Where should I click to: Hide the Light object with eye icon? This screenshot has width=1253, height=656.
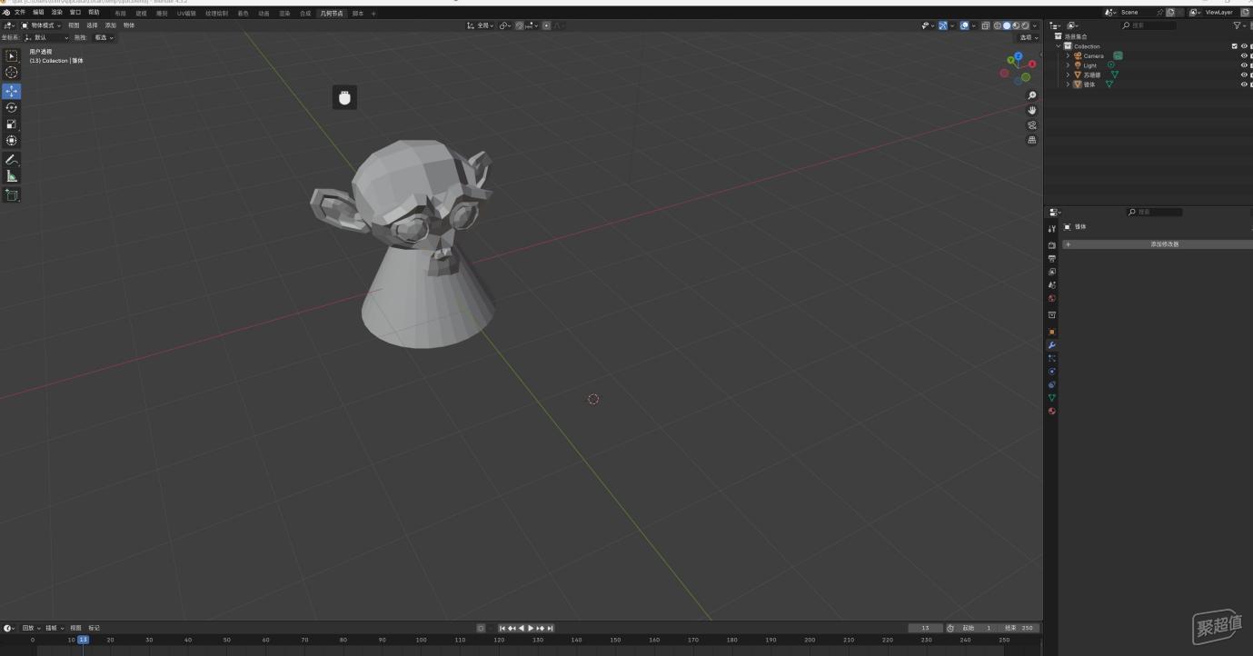(1244, 65)
